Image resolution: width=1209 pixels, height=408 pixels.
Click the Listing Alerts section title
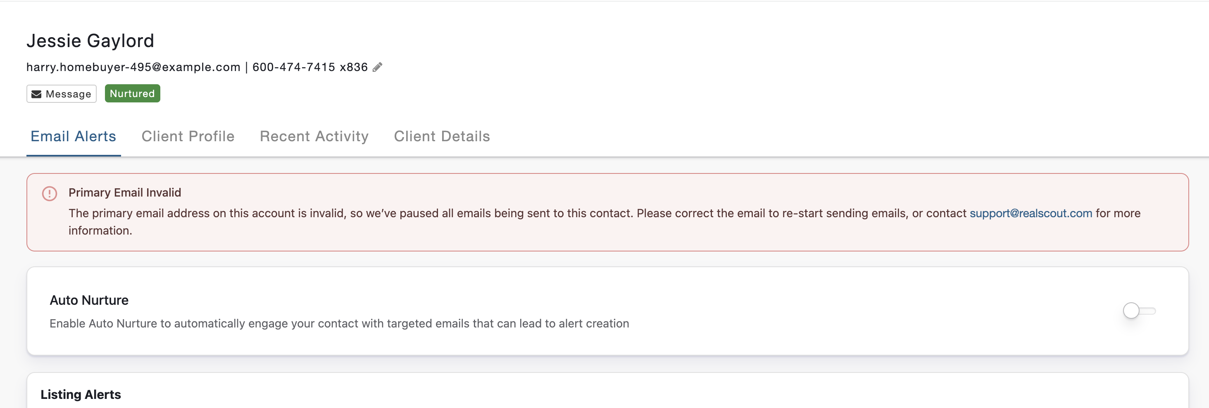pos(81,394)
